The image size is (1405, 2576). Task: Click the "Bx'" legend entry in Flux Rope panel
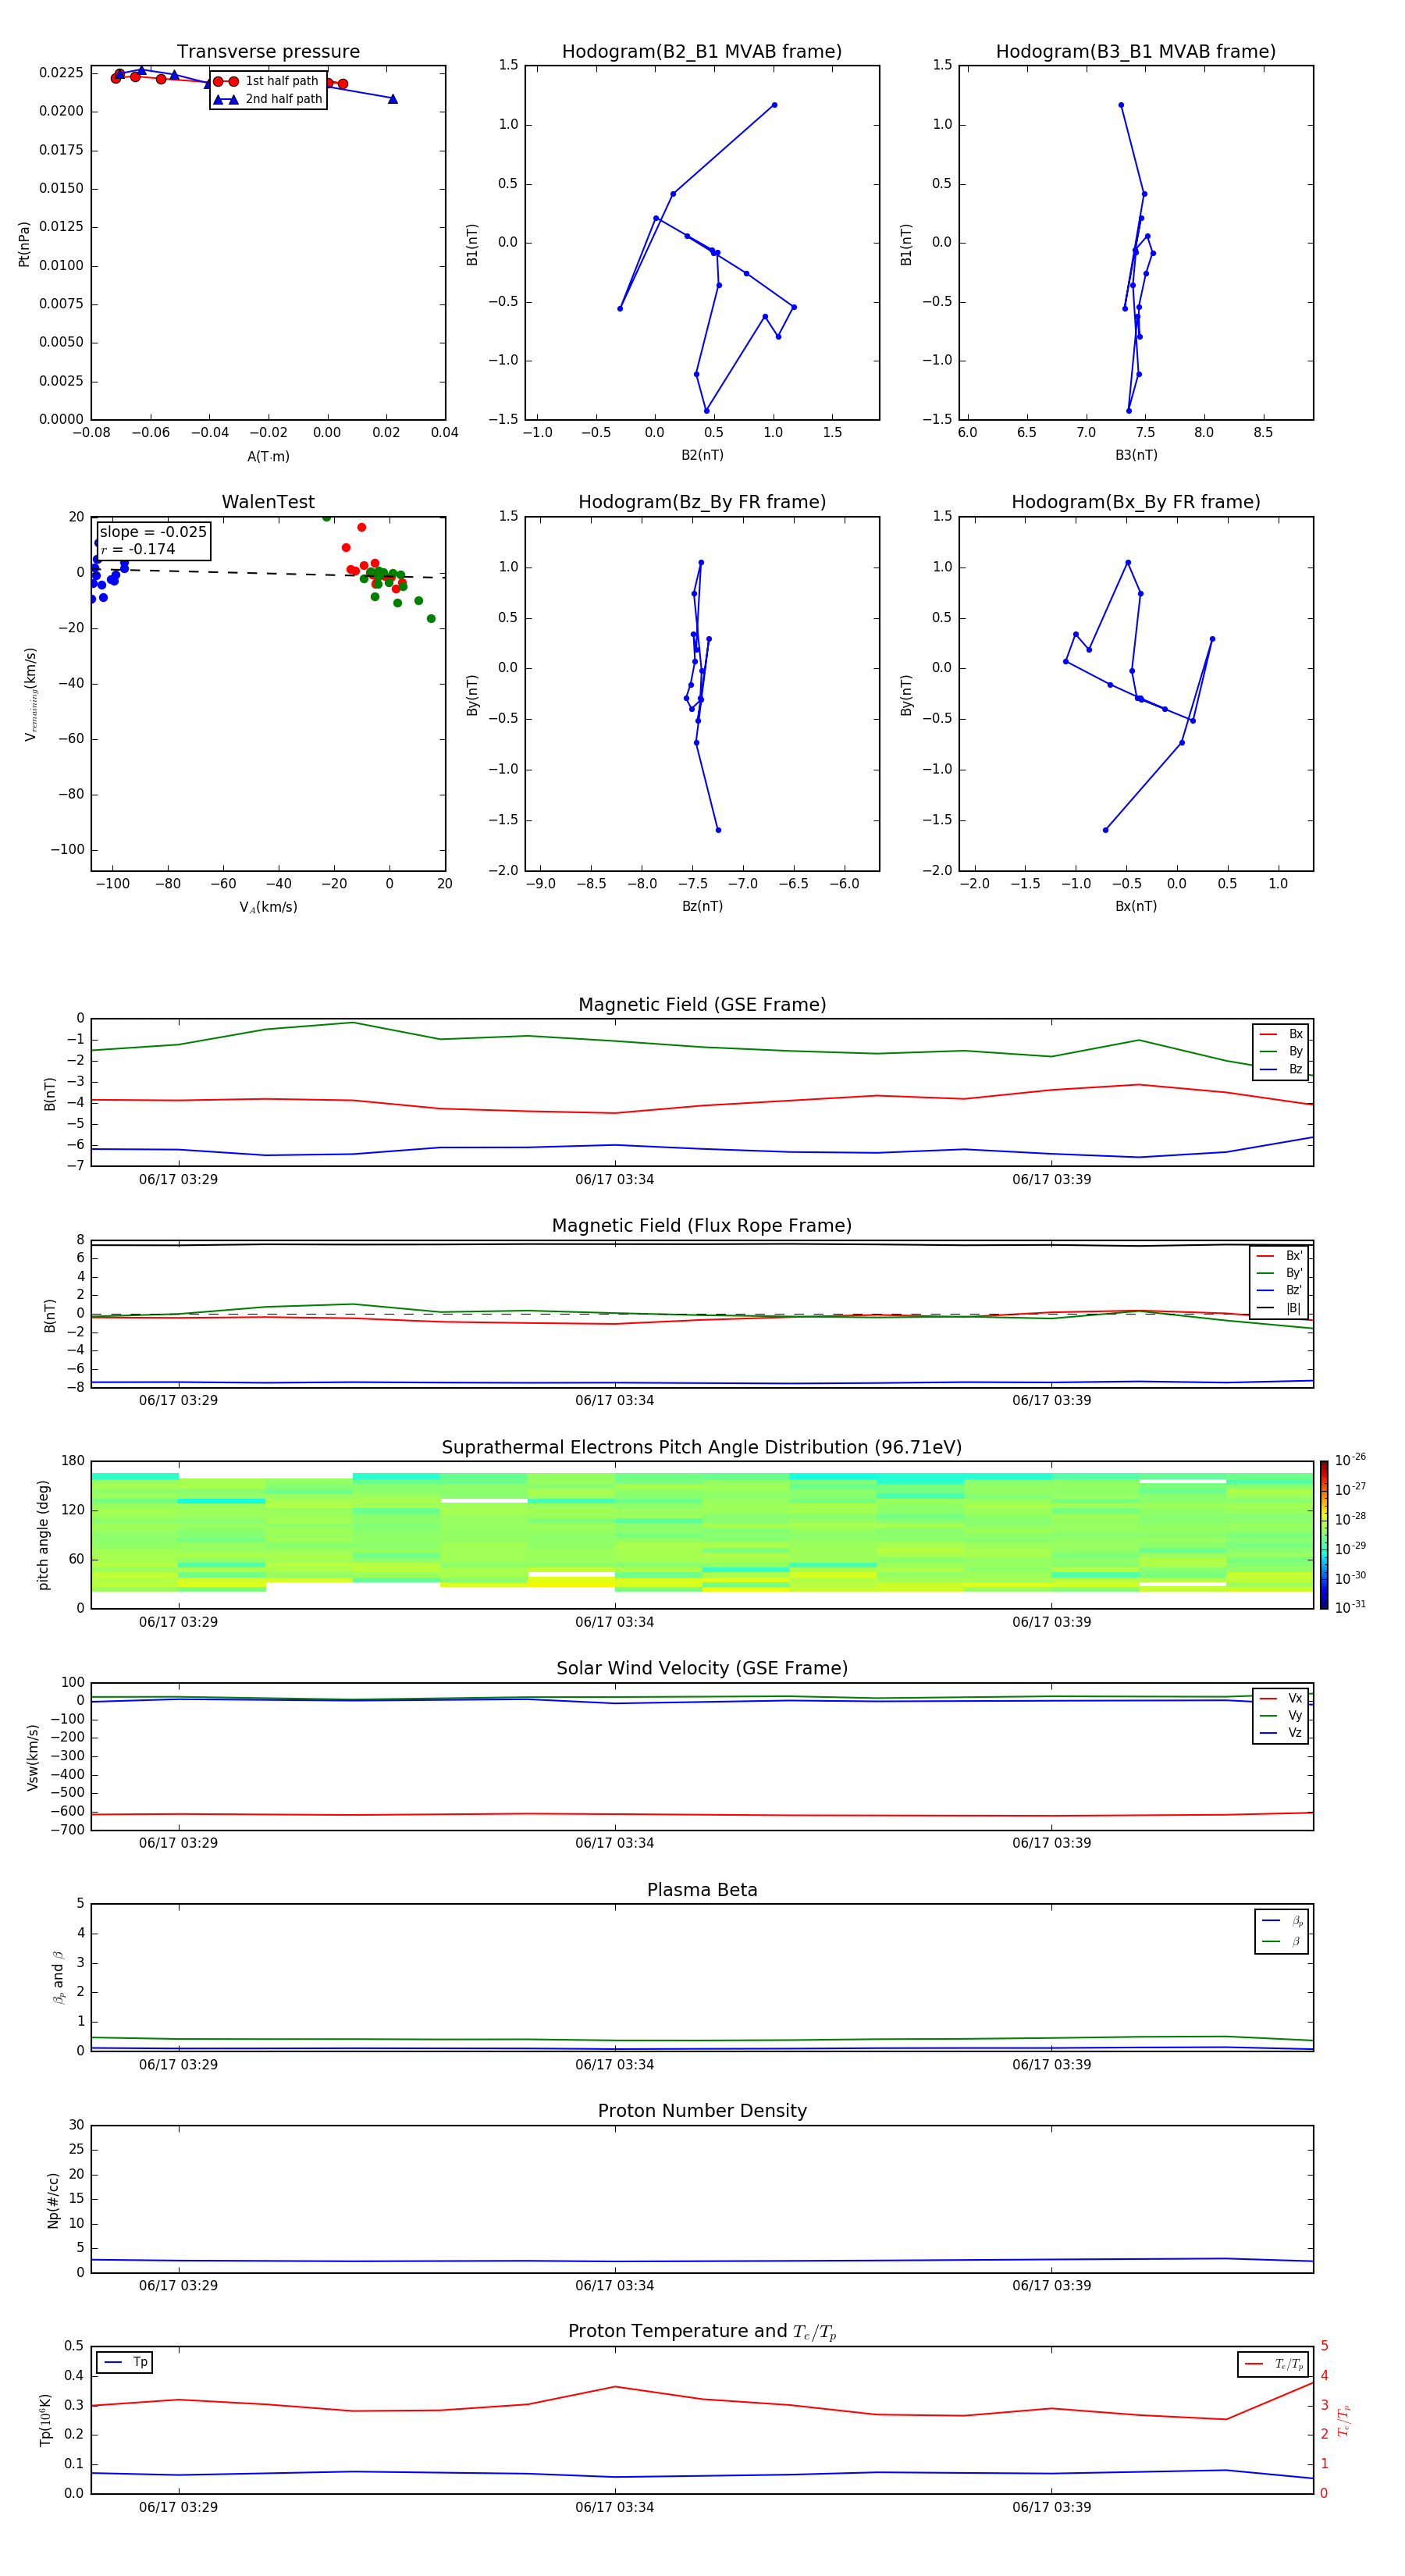click(1280, 1256)
